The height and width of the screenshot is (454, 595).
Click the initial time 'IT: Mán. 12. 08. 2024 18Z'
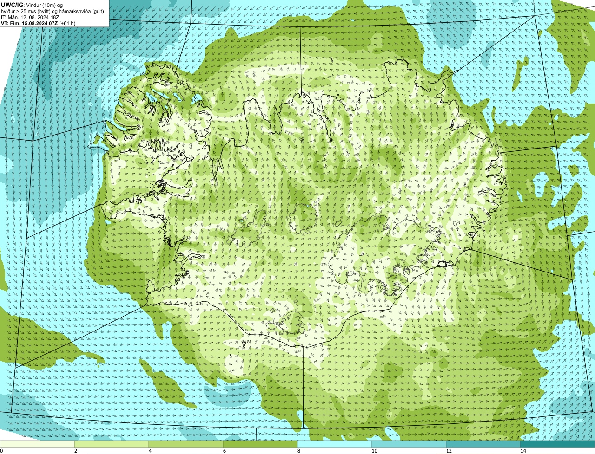[30, 17]
